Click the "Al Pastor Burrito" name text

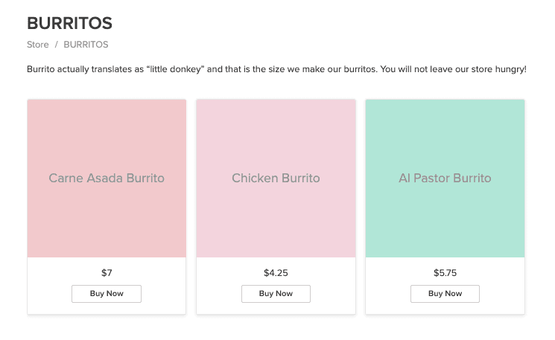pyautogui.click(x=445, y=179)
